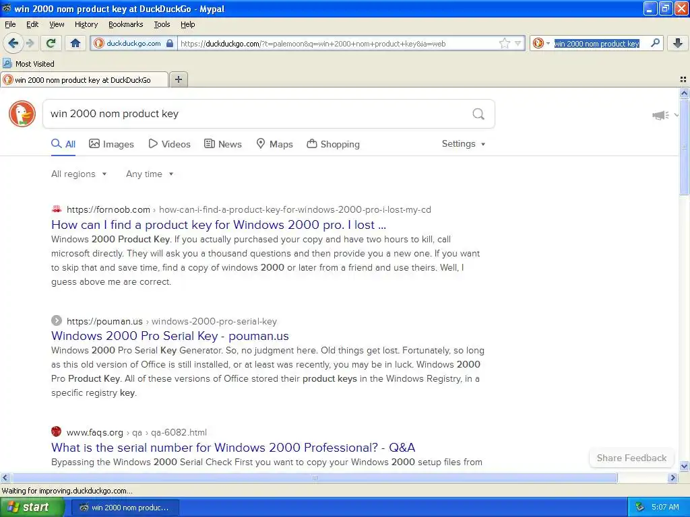Open 'What is the serial number' Q&A link
The height and width of the screenshot is (517, 690).
click(233, 448)
